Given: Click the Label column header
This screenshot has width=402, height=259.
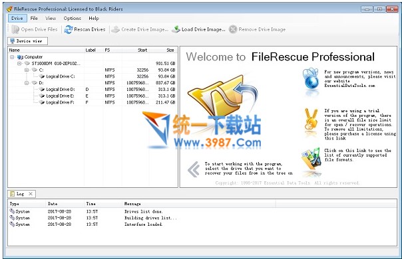Looking at the screenshot, I should 94,50.
